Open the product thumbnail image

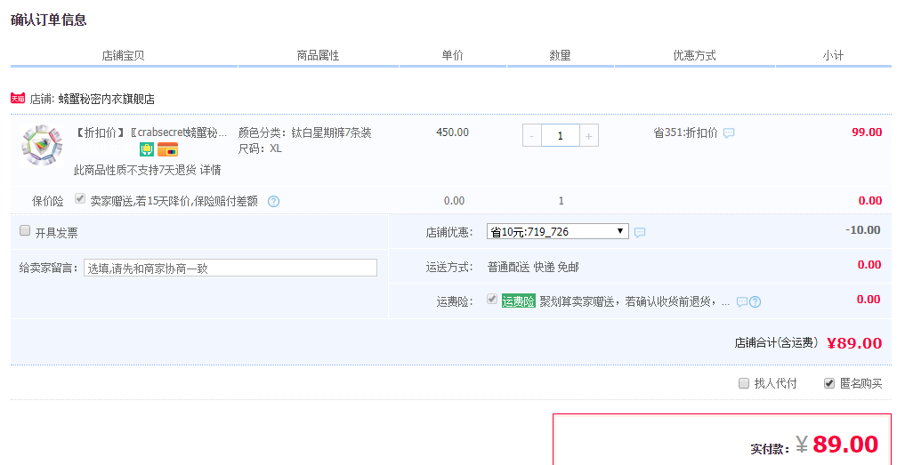pyautogui.click(x=42, y=146)
